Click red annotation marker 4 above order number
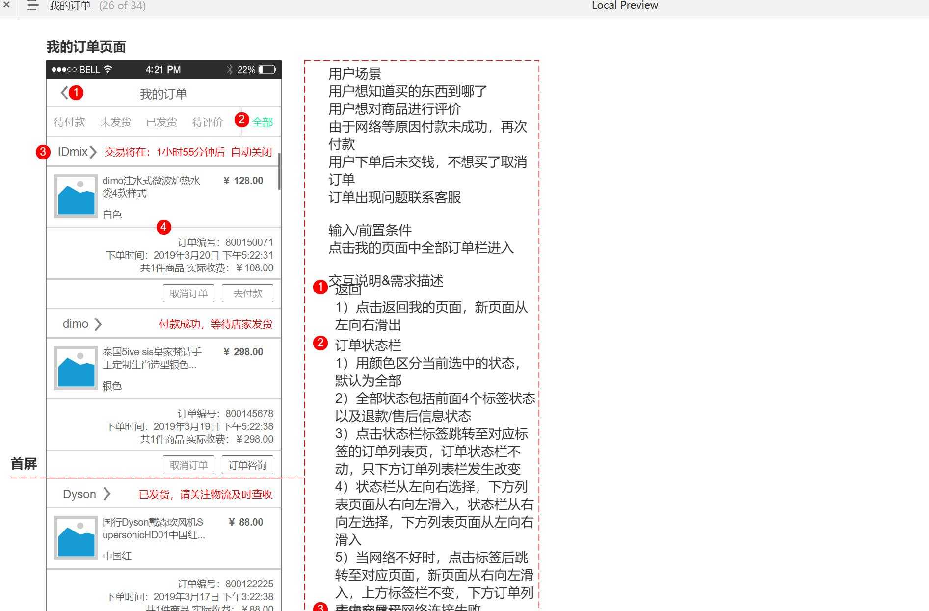The image size is (929, 611). pyautogui.click(x=164, y=227)
